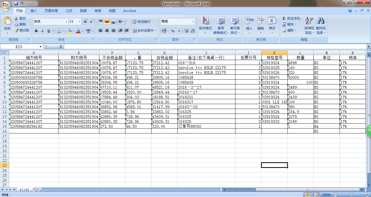This screenshot has height=197, width=371.
Task: Toggle Wrap Text (自动换行)
Action: [x=141, y=22]
